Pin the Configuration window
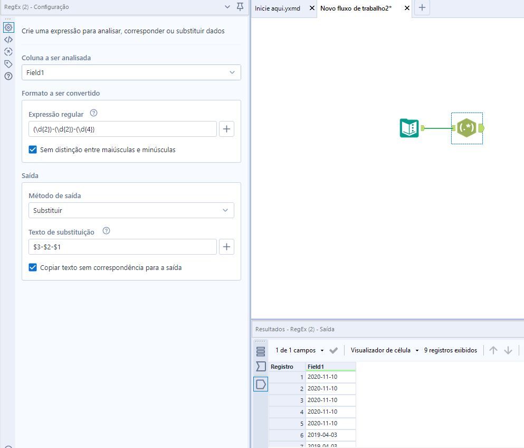The height and width of the screenshot is (448, 524). point(240,7)
